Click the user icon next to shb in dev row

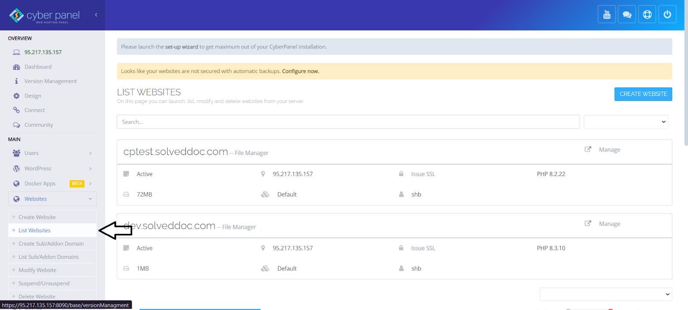click(x=401, y=268)
